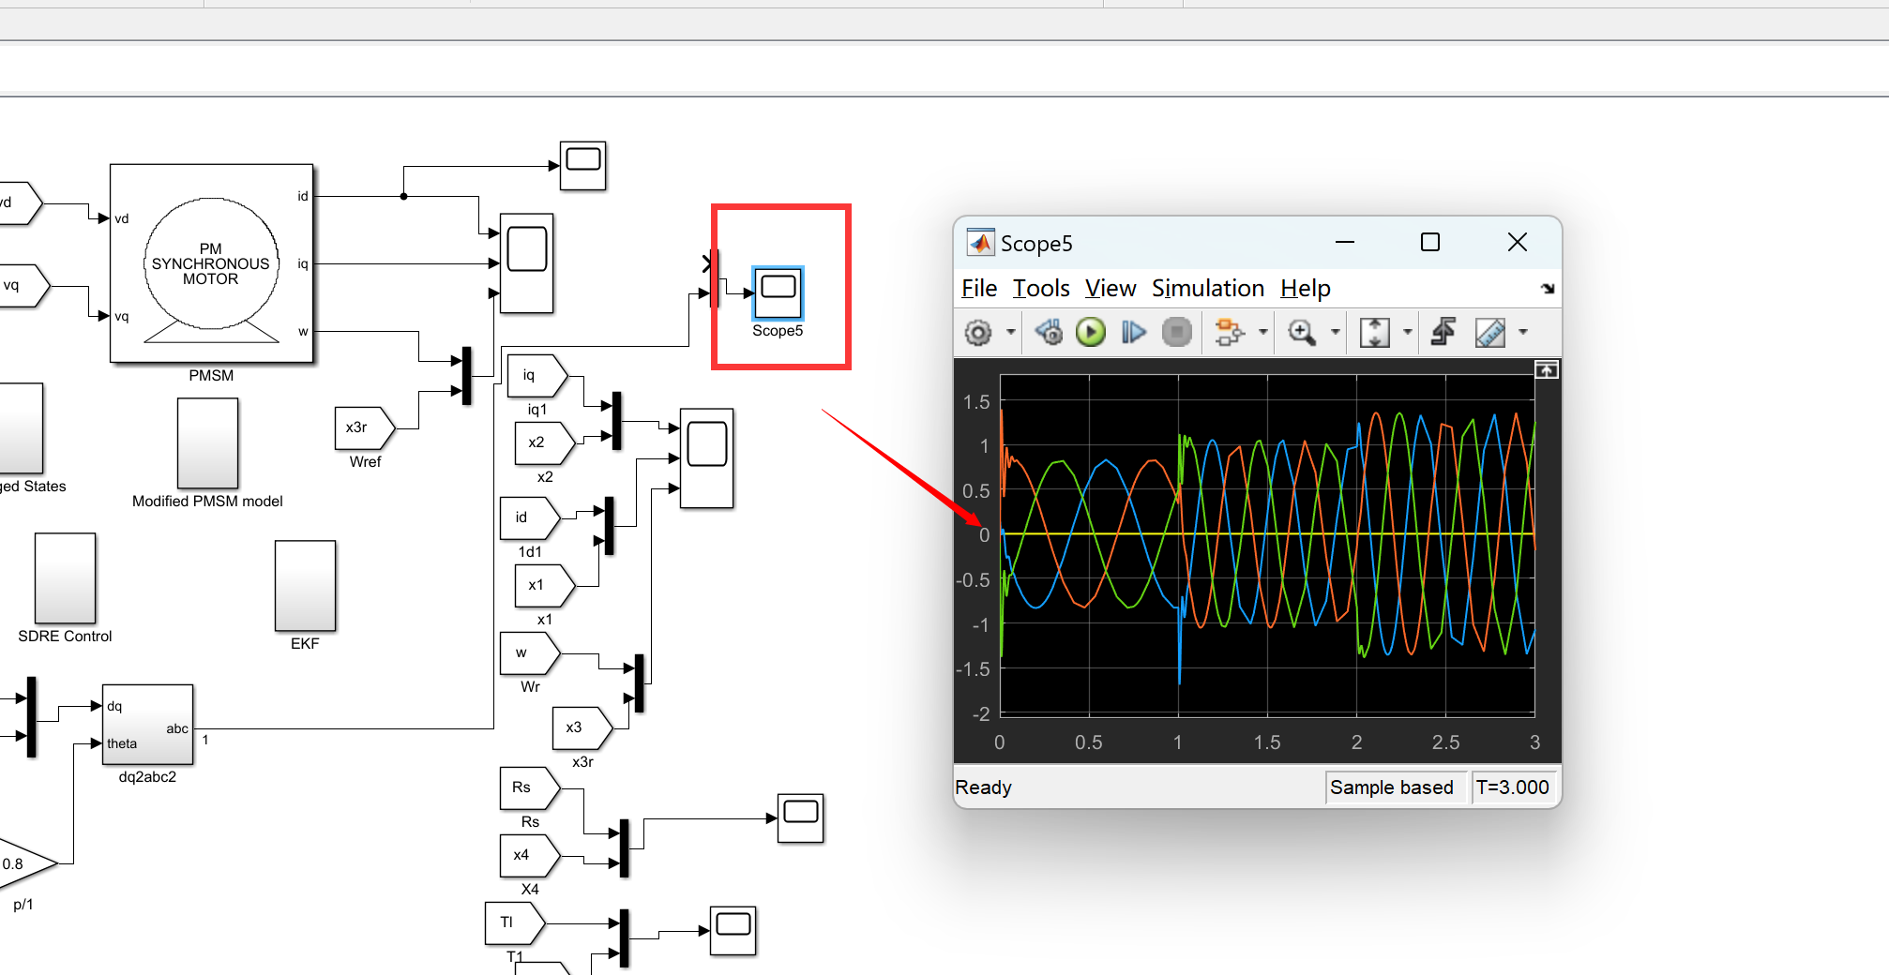This screenshot has width=1889, height=975.
Task: Select the Tl From block
Action: pos(515,923)
